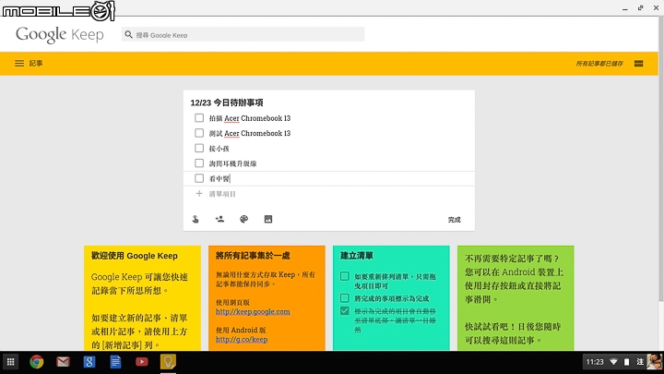Open the 歡迎使用 Google Keep yellow note
Image resolution: width=664 pixels, height=374 pixels.
142,298
